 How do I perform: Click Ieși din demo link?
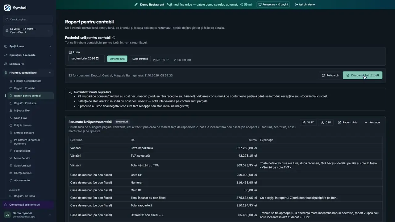(x=305, y=5)
